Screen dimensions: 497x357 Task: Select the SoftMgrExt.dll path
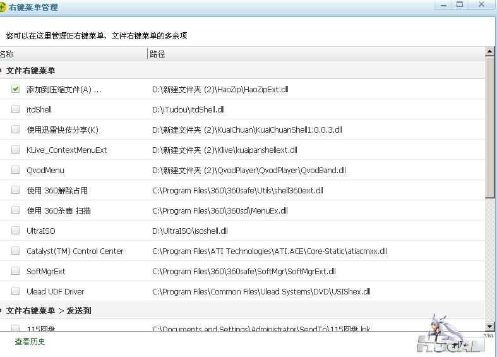(244, 272)
